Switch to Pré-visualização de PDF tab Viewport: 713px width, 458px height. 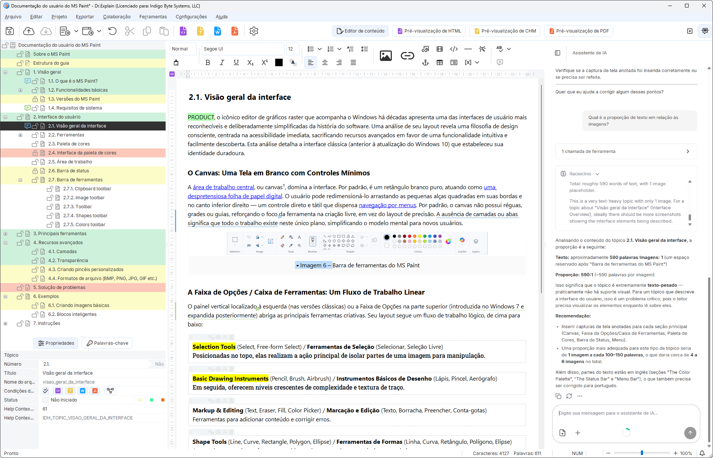(579, 31)
